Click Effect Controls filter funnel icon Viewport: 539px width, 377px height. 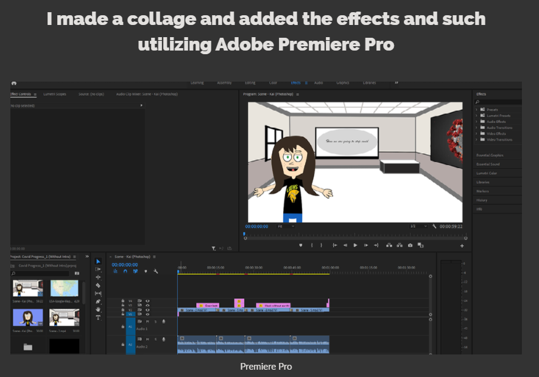point(214,248)
